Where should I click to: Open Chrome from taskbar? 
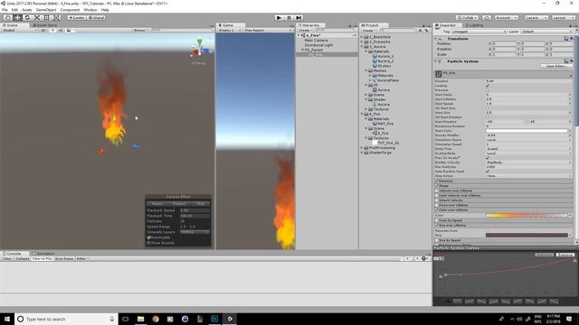tap(156, 319)
